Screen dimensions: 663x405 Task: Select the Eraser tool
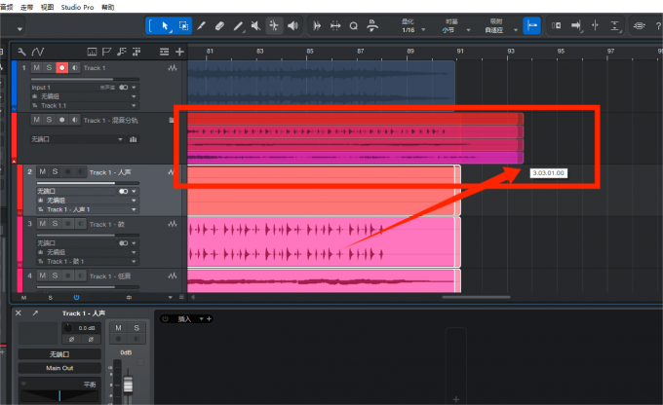point(219,25)
